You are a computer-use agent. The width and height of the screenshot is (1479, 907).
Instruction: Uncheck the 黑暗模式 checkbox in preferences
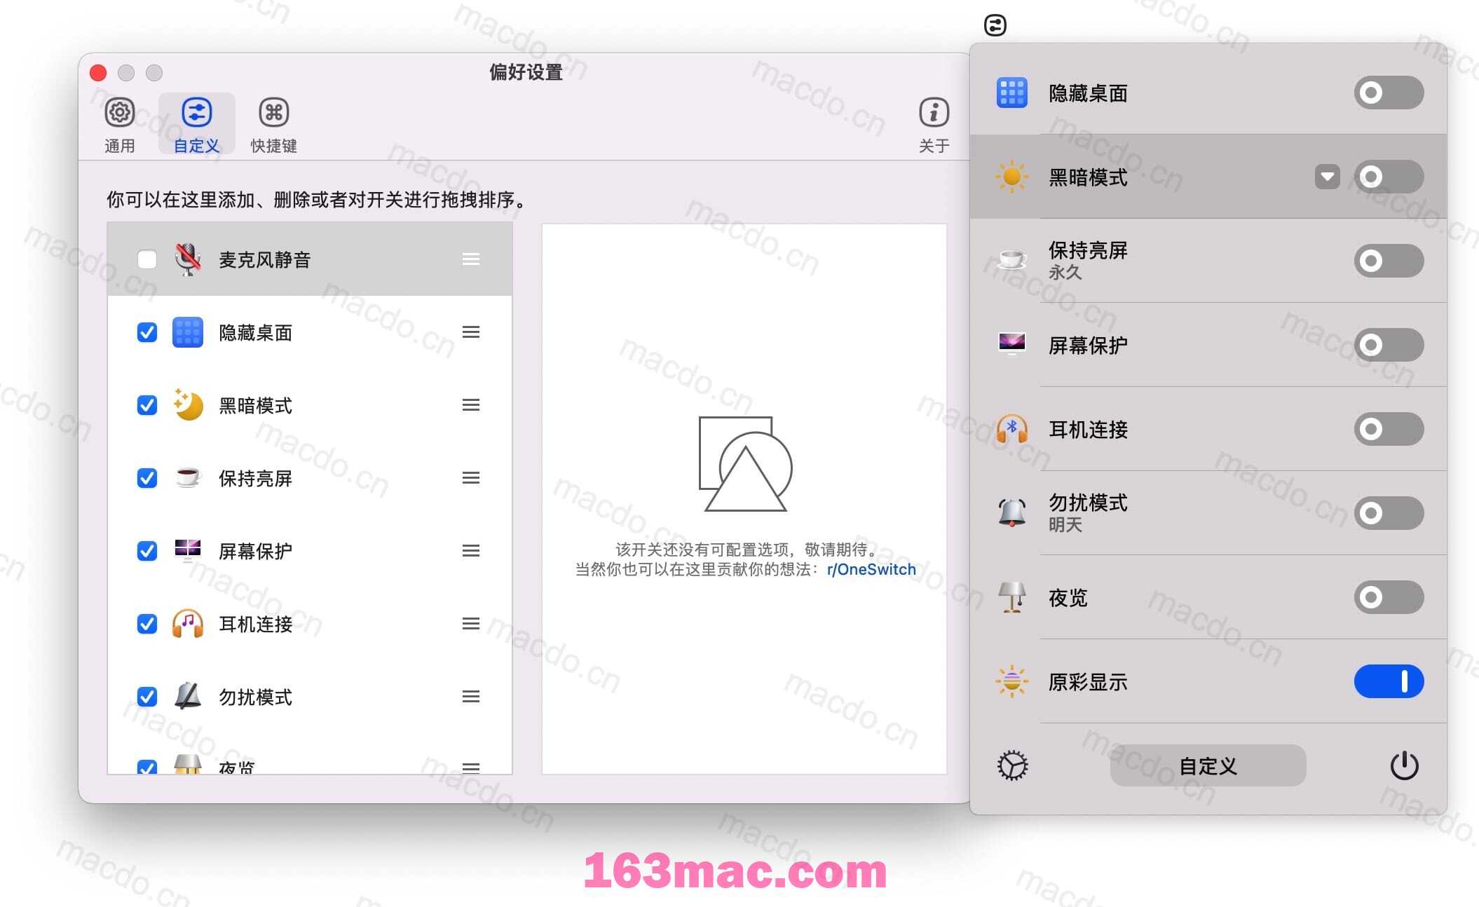(147, 405)
